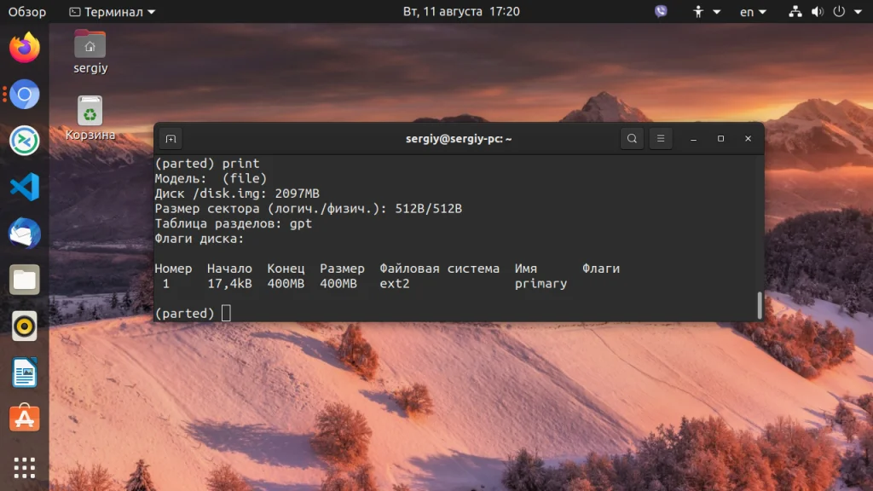
Task: Open Visual Studio Code from dock
Action: tap(25, 187)
